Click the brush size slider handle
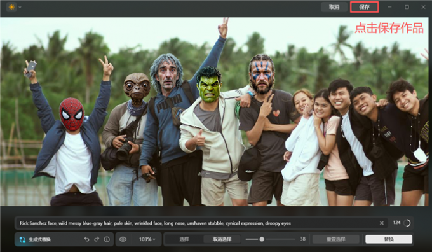The height and width of the screenshot is (252, 432). pyautogui.click(x=262, y=239)
